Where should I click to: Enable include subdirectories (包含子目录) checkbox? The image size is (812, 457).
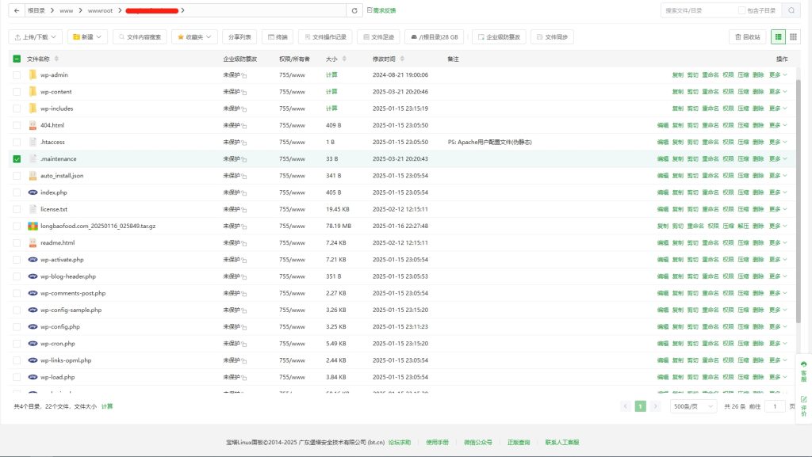pos(741,10)
